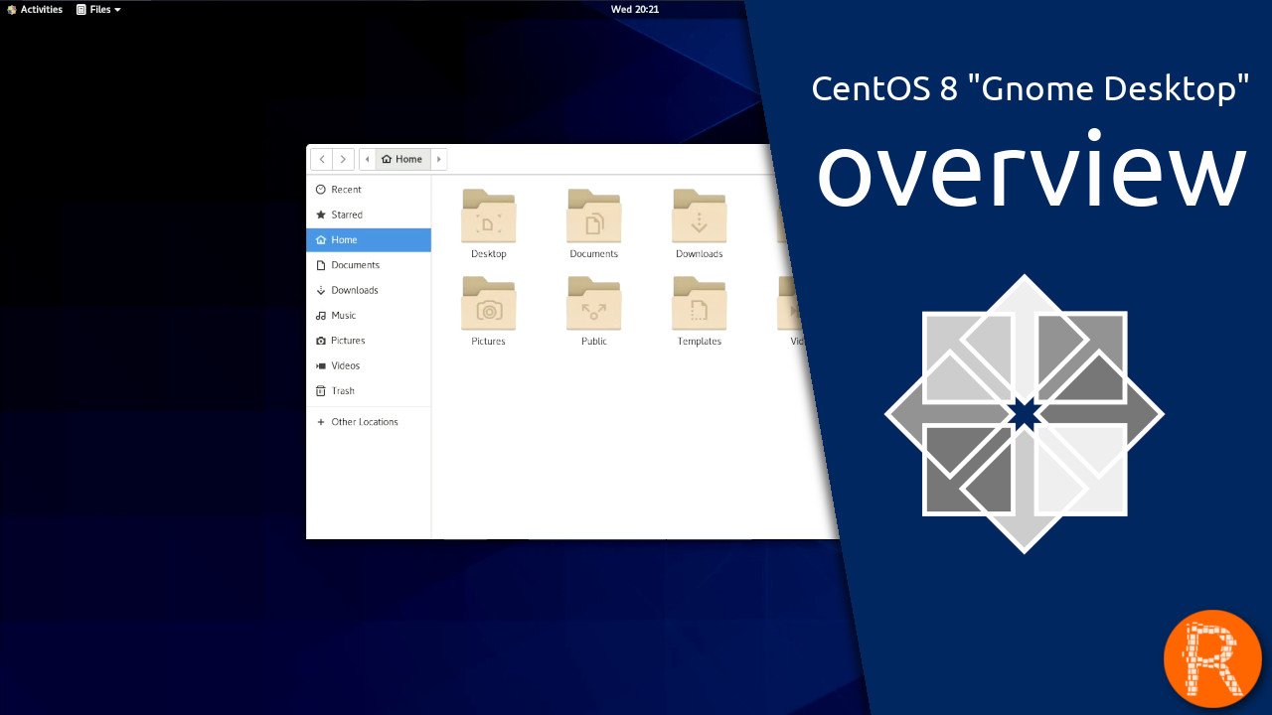Select the Home path bar button
Screen dimensions: 1272x715
point(402,159)
